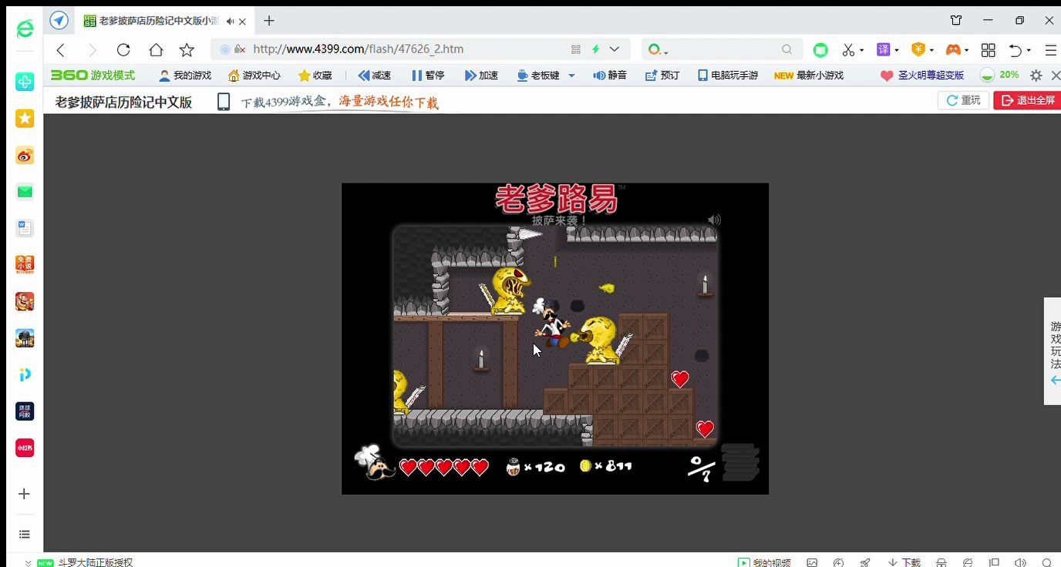Click the search engine input box
Screen dimensions: 1061x567
pos(722,49)
